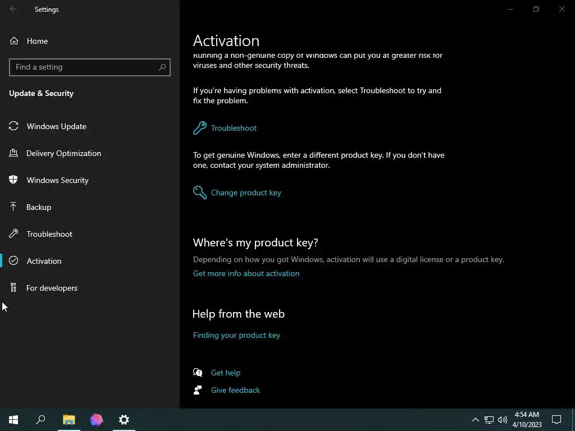This screenshot has height=431, width=575.
Task: Open network status in system tray
Action: tap(489, 420)
